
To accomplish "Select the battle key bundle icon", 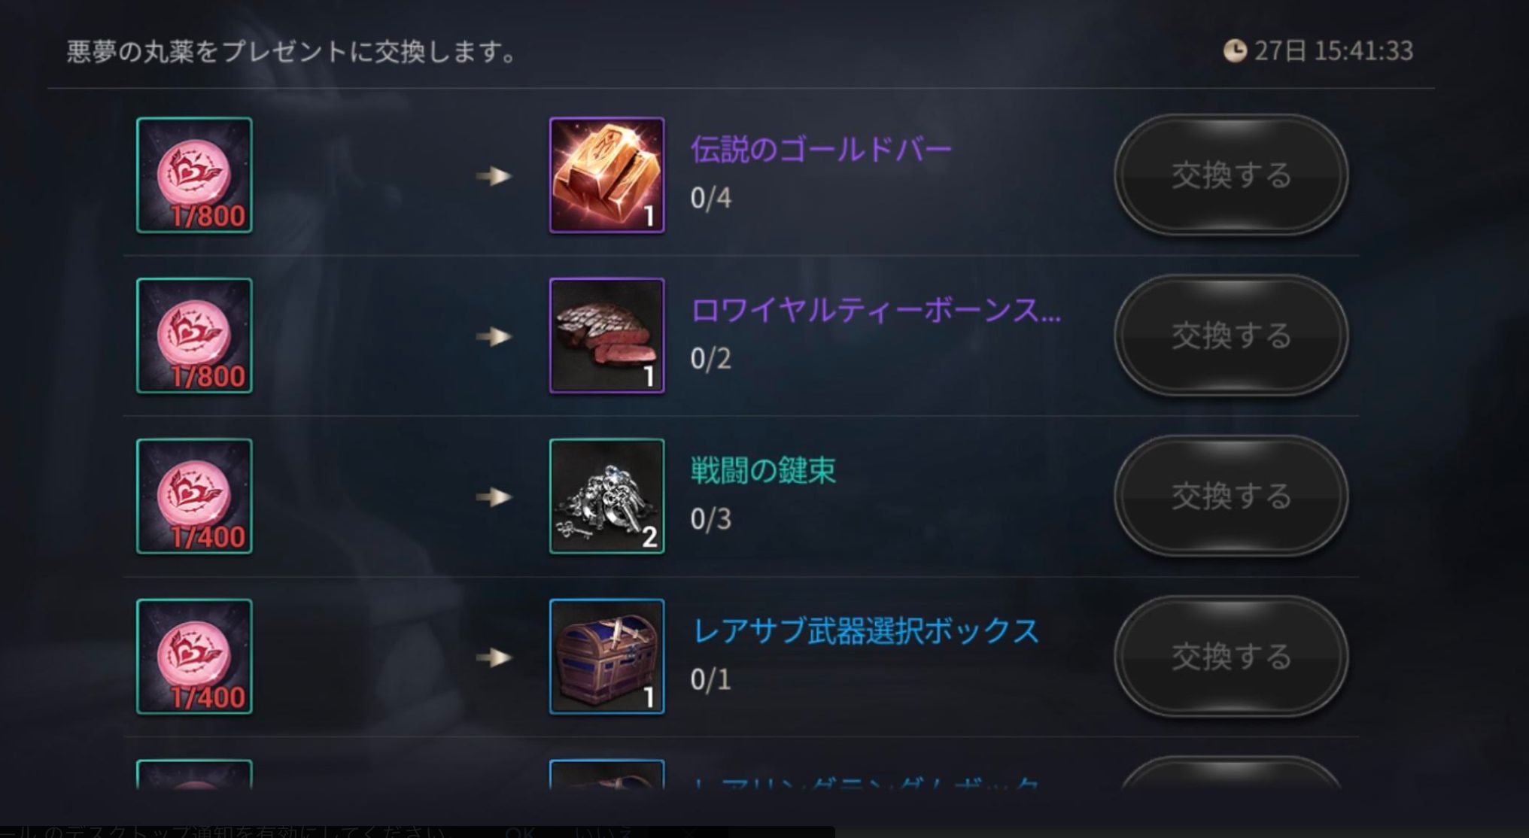I will [606, 496].
